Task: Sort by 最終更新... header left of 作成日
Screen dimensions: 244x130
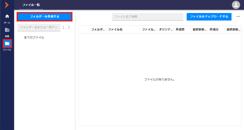Action: pos(199,30)
